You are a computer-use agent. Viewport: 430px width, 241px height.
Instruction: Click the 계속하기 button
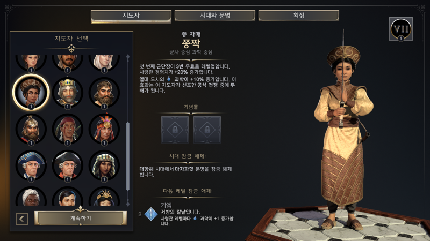[x=80, y=218]
